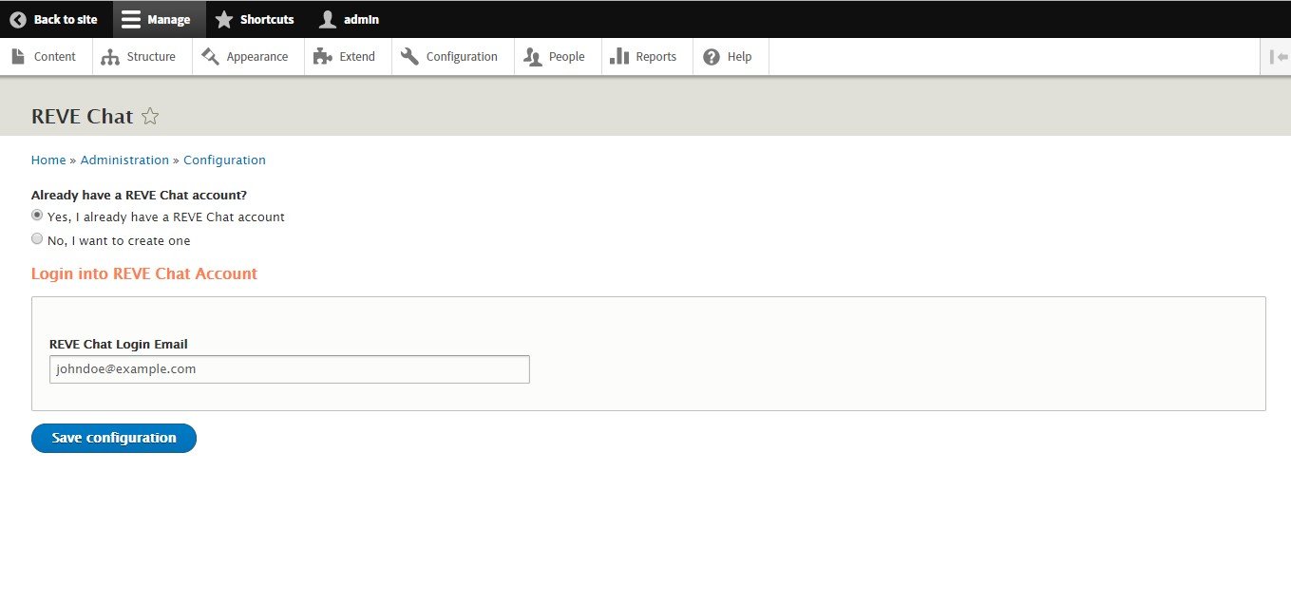
Task: Click the Extend puzzle piece icon
Action: 323,56
